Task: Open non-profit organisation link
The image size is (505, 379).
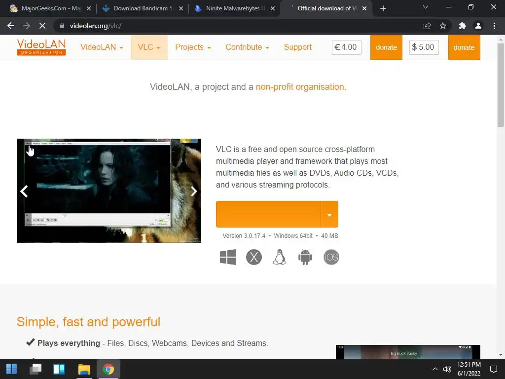Action: pyautogui.click(x=300, y=87)
